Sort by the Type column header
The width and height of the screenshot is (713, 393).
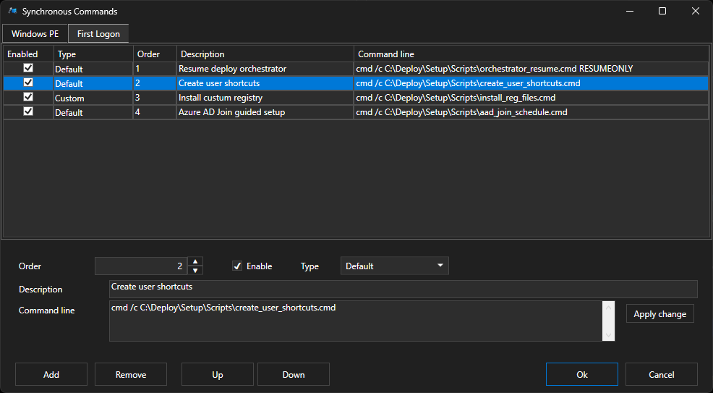tap(93, 54)
